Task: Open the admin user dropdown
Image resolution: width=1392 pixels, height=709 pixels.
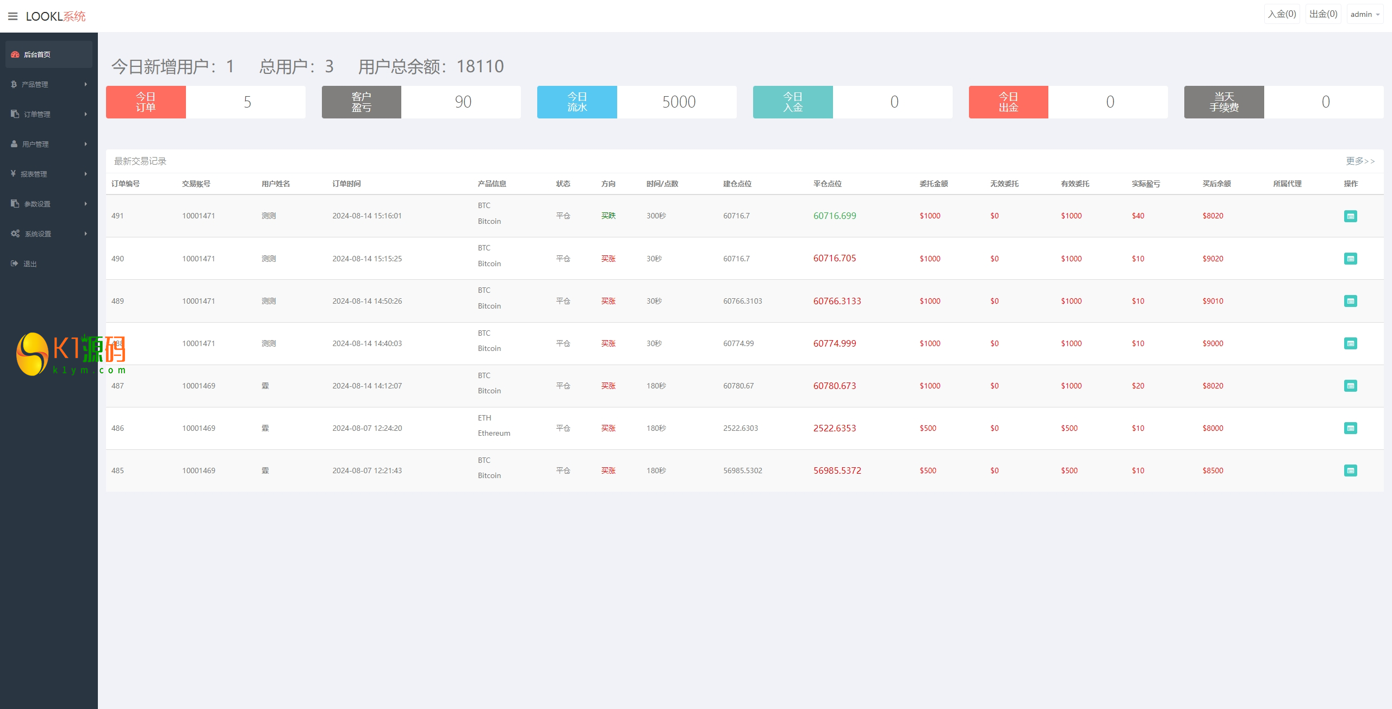Action: click(x=1365, y=15)
